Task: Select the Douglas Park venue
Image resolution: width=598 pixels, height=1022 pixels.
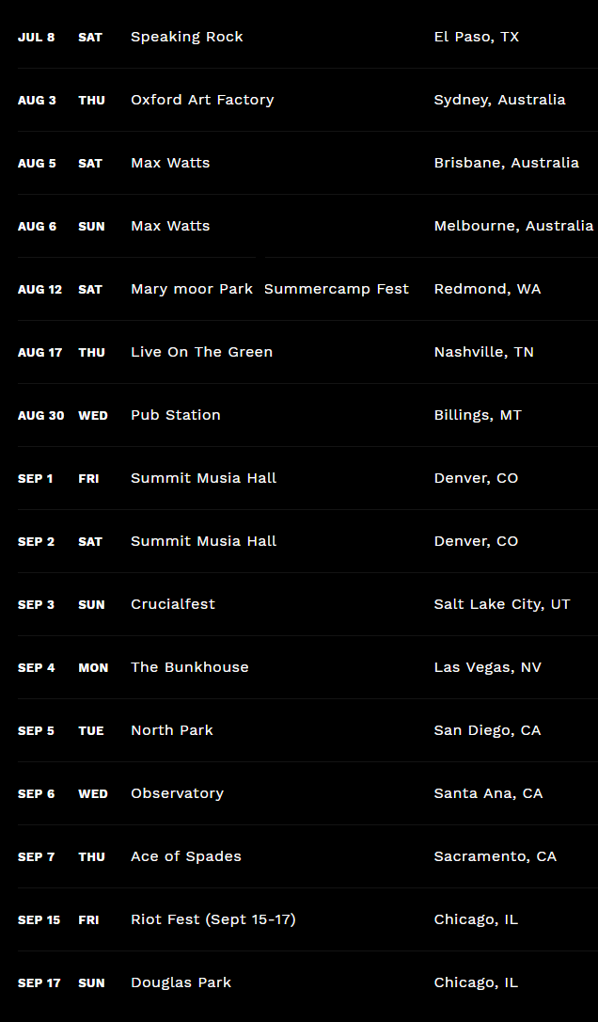Action: click(x=181, y=982)
